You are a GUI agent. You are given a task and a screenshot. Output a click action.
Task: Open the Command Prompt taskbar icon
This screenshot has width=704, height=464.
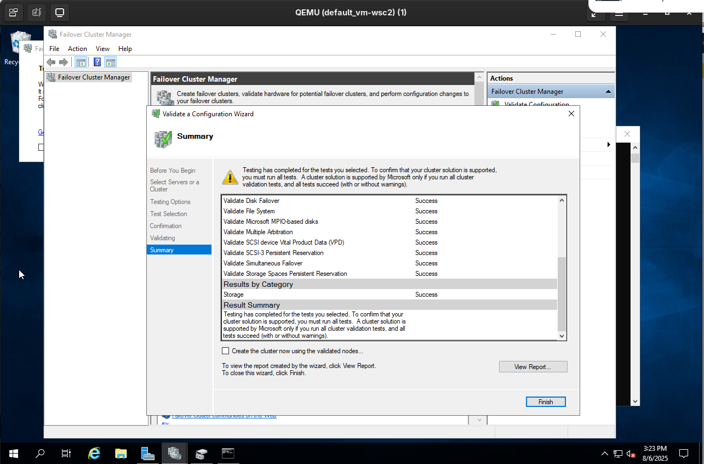point(228,454)
